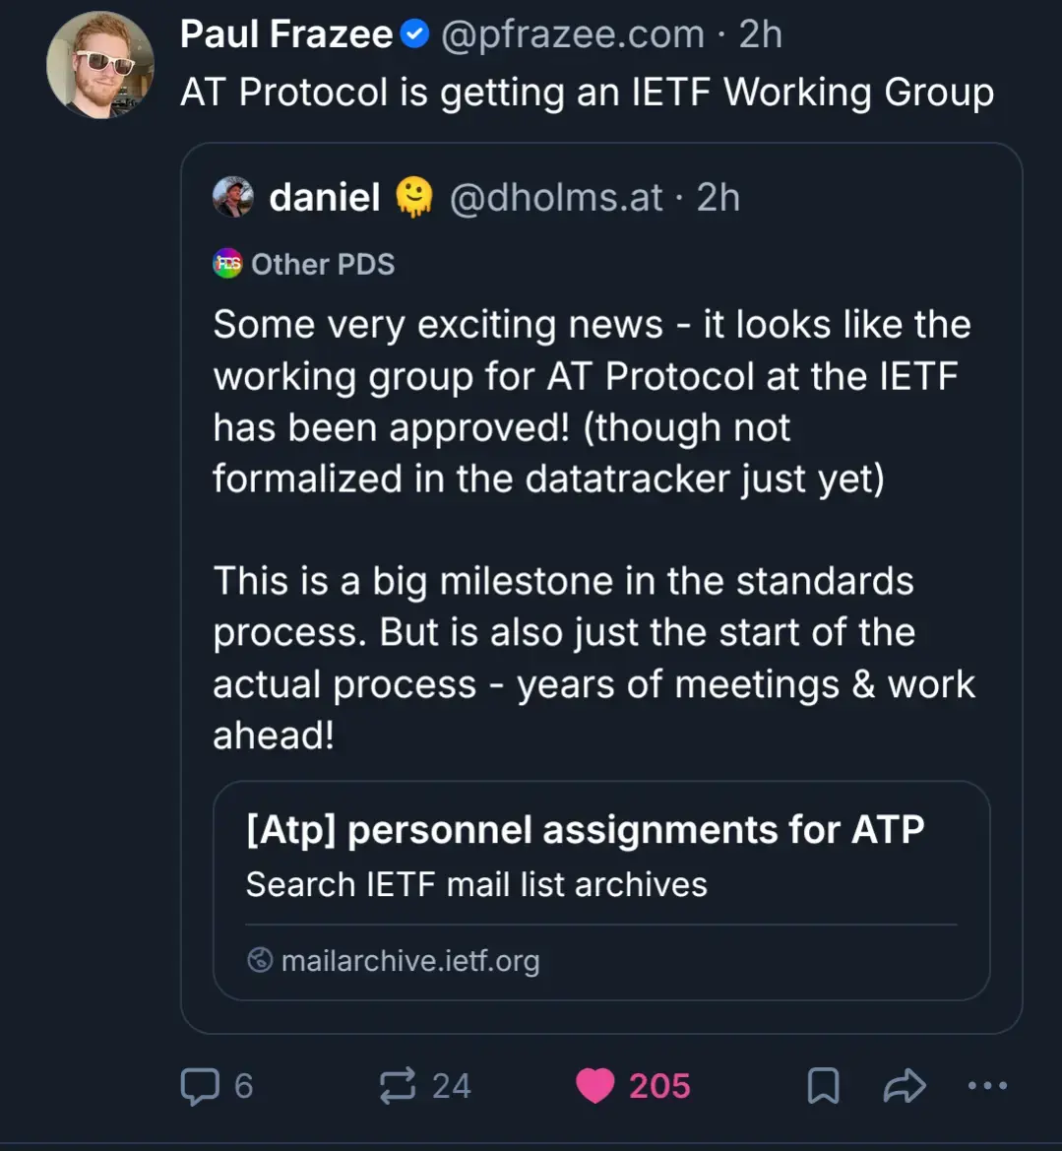Click daniel's small avatar in quoted post
1062x1151 pixels.
click(x=233, y=197)
